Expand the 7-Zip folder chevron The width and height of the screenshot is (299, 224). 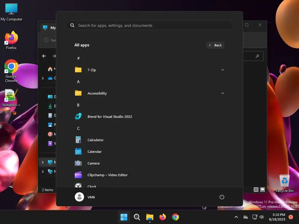click(222, 70)
